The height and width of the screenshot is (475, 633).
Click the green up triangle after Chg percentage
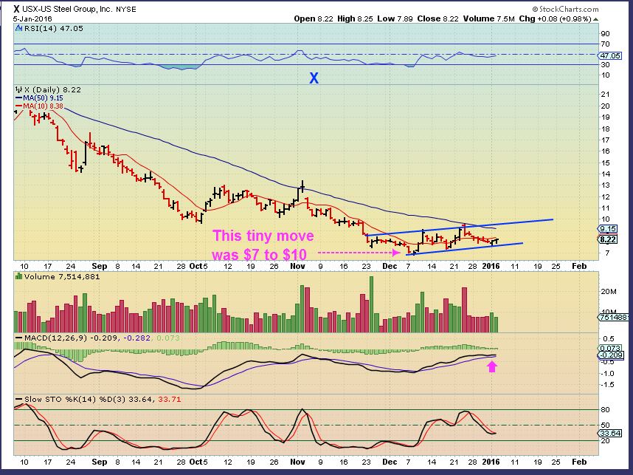pos(596,19)
